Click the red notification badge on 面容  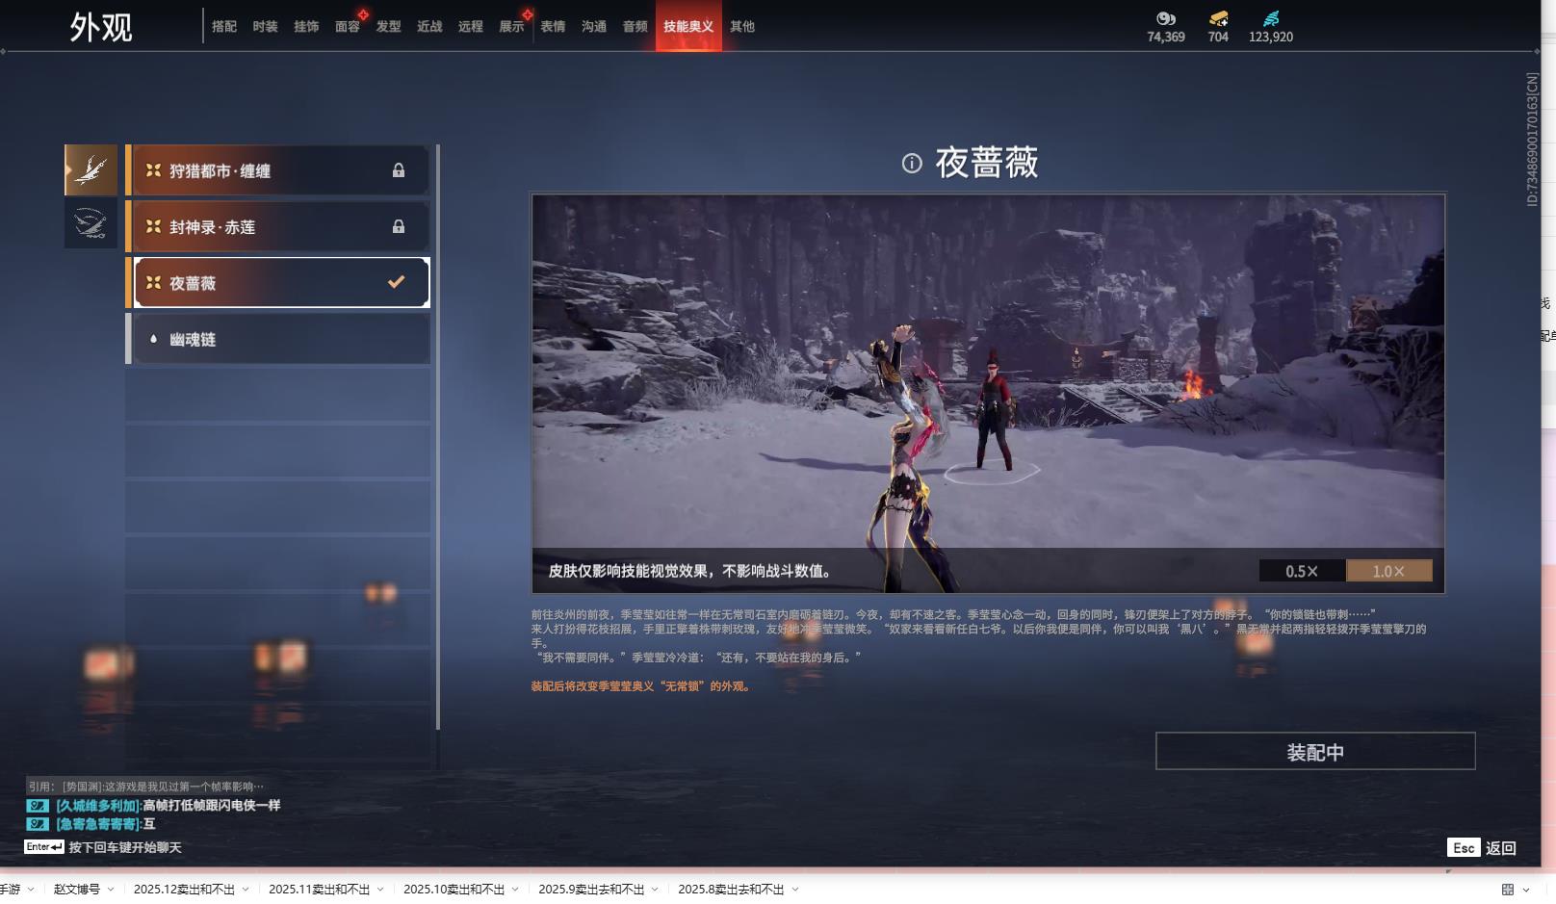pyautogui.click(x=363, y=14)
